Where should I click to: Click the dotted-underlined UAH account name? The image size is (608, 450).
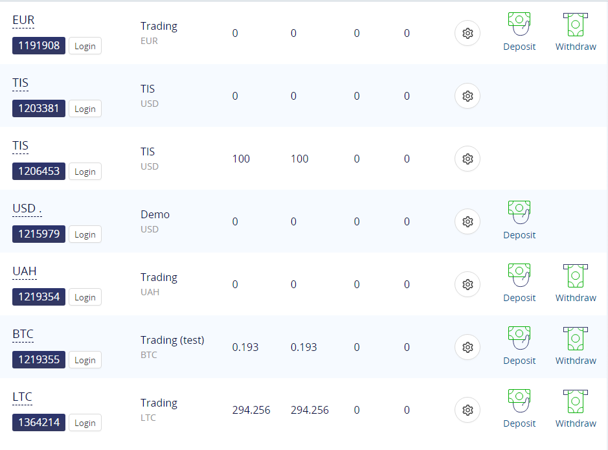25,271
